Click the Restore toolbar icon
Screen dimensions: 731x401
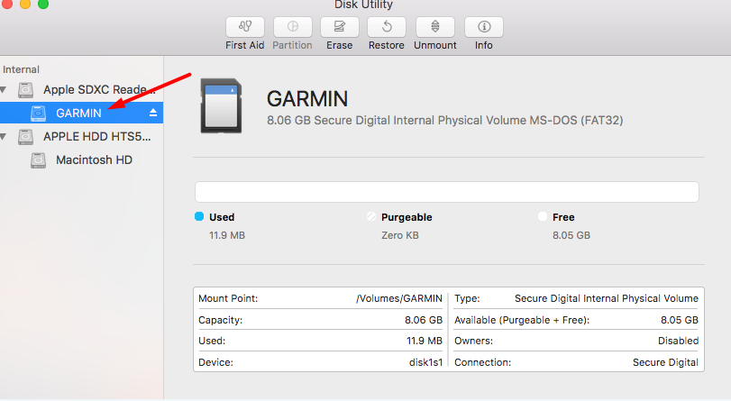point(387,27)
